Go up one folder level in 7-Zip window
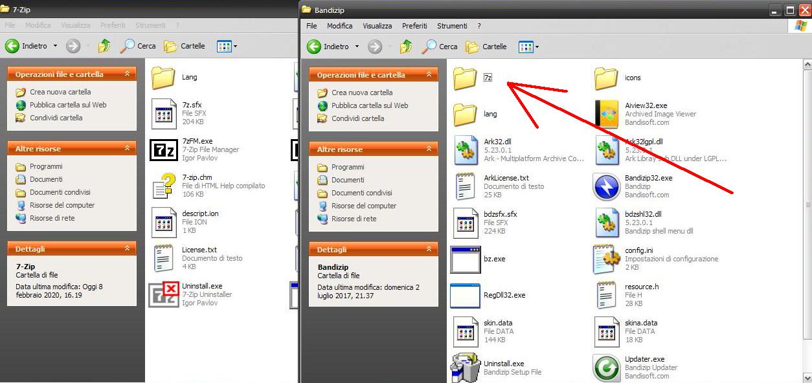This screenshot has width=812, height=383. click(104, 46)
